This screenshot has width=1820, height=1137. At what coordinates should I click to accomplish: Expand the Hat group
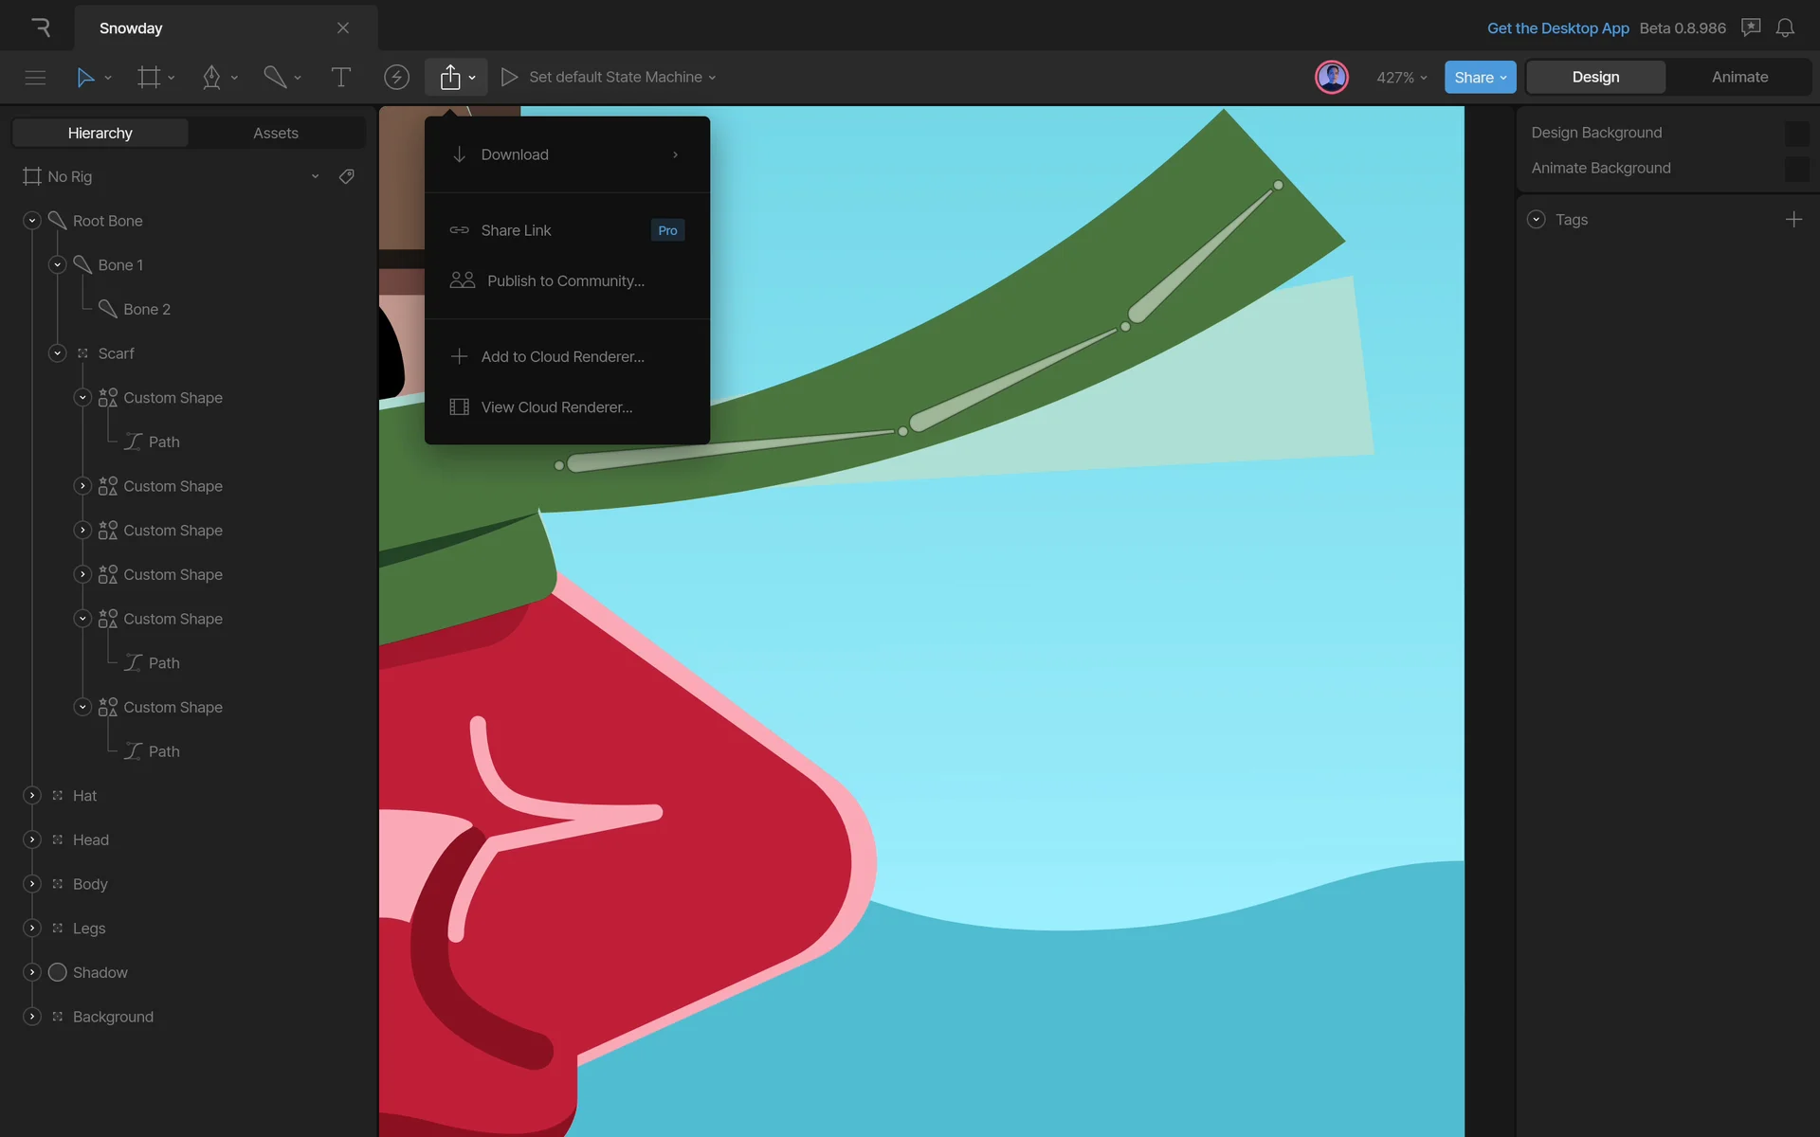(32, 795)
